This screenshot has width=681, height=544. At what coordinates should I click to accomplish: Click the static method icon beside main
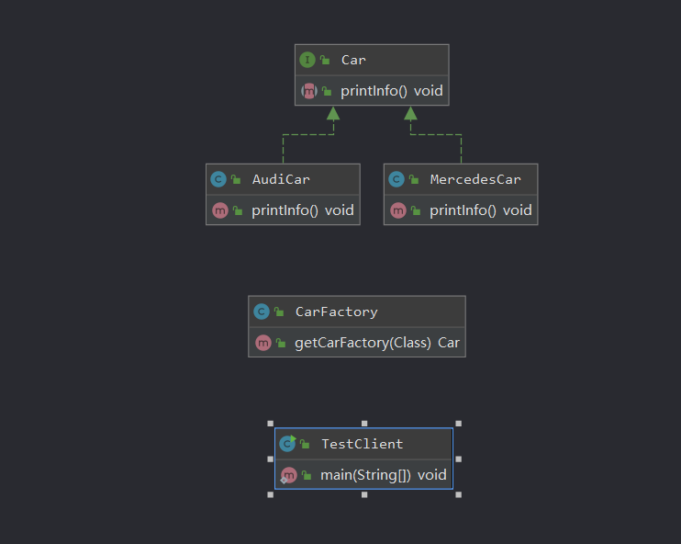click(288, 475)
